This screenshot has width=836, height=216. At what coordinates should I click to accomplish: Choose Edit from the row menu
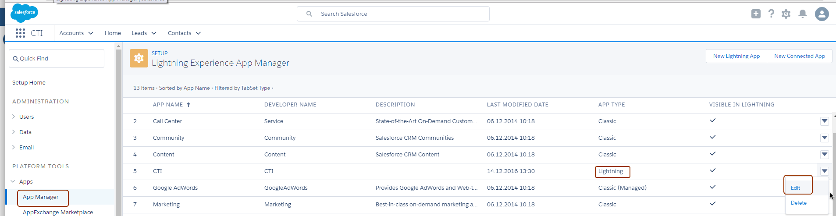[x=795, y=188]
